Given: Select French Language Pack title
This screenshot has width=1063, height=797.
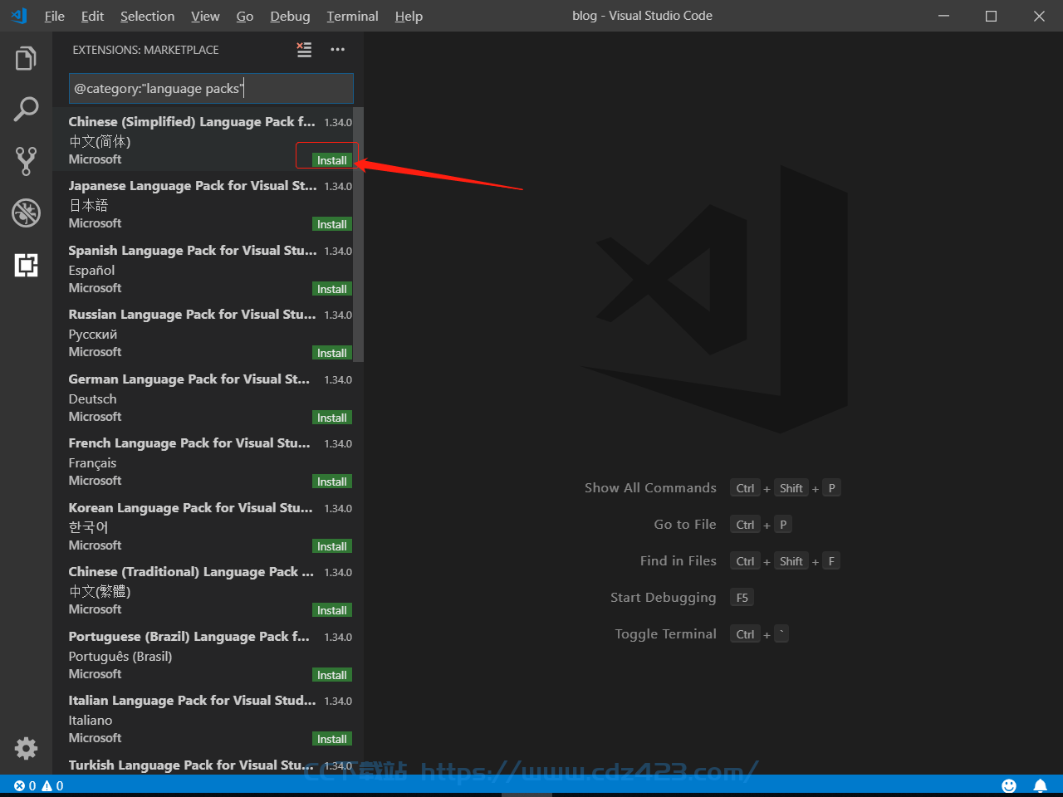Looking at the screenshot, I should 189,443.
